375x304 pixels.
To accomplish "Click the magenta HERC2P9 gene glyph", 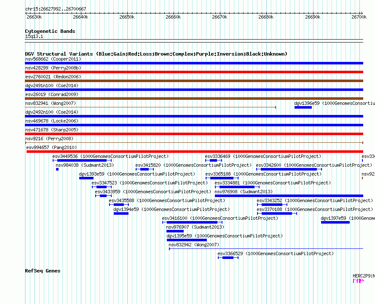I will point(358,281).
